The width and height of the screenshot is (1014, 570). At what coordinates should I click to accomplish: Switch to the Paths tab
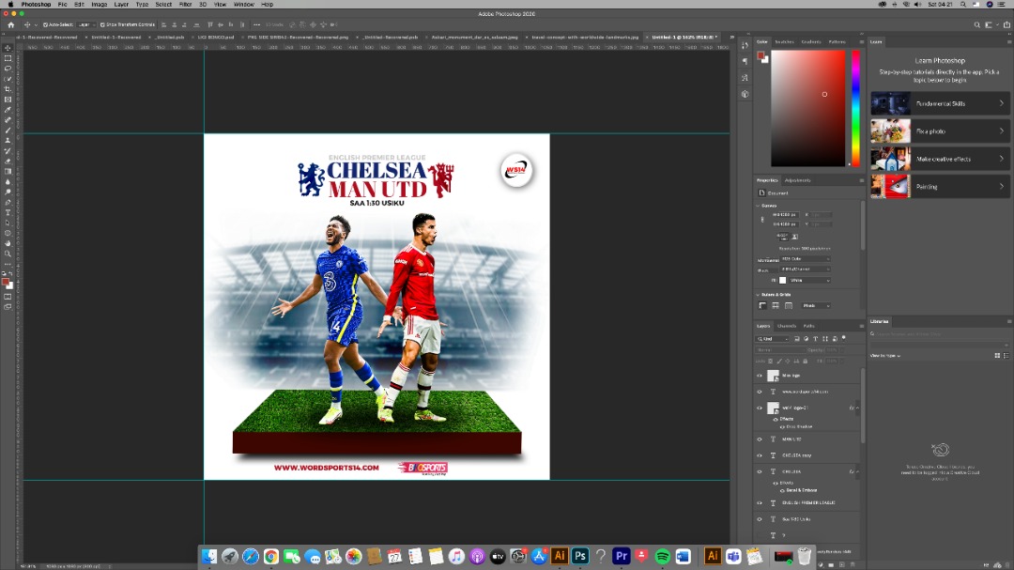point(809,326)
